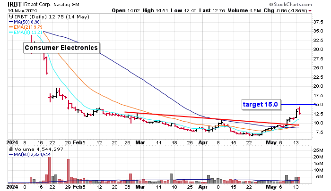
Task: Click the 15M volume axis label
Action: point(318,164)
